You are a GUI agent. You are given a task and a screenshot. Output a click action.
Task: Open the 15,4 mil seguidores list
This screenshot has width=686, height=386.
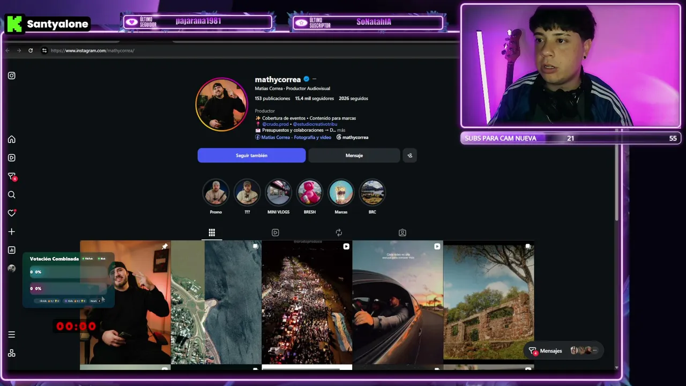pyautogui.click(x=315, y=99)
